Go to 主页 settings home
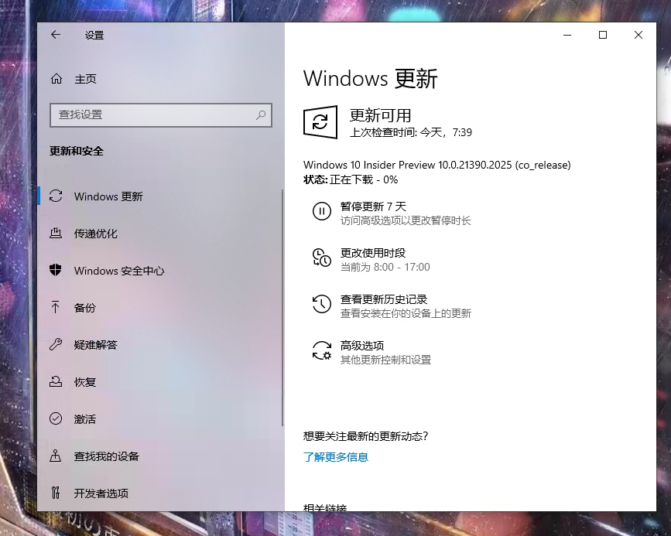671x536 pixels. coord(85,79)
